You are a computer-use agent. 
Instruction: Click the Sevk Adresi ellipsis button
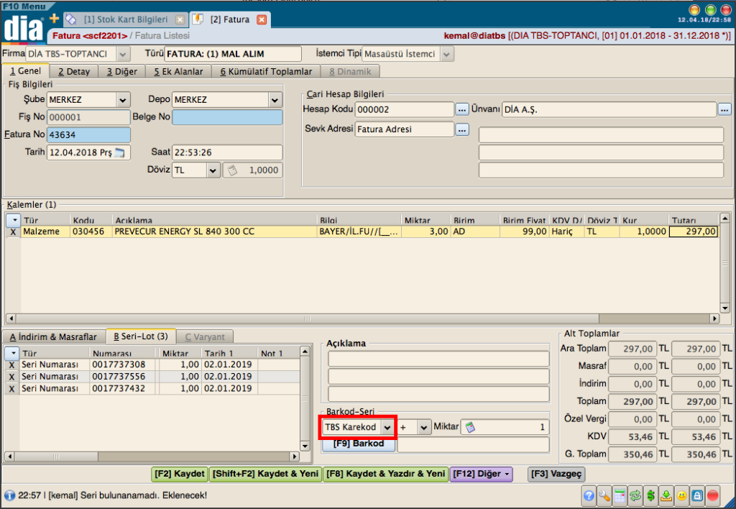[462, 129]
